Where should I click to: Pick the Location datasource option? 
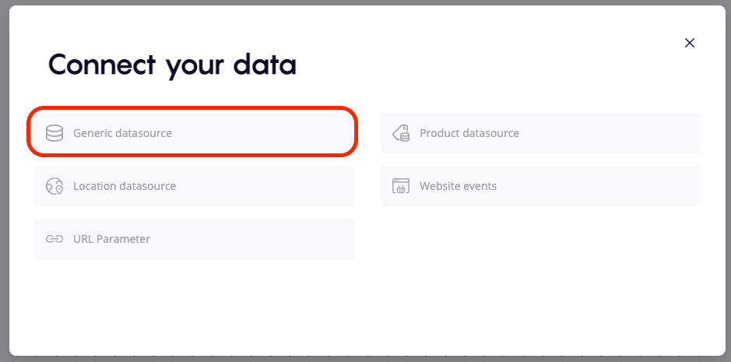194,186
